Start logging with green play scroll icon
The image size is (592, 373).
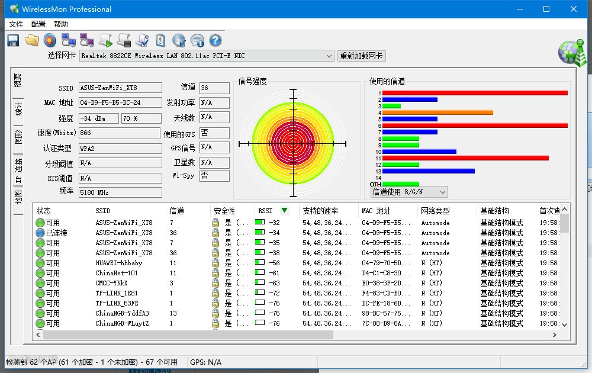click(x=105, y=40)
